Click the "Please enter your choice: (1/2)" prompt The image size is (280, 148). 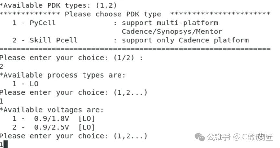(x=71, y=58)
